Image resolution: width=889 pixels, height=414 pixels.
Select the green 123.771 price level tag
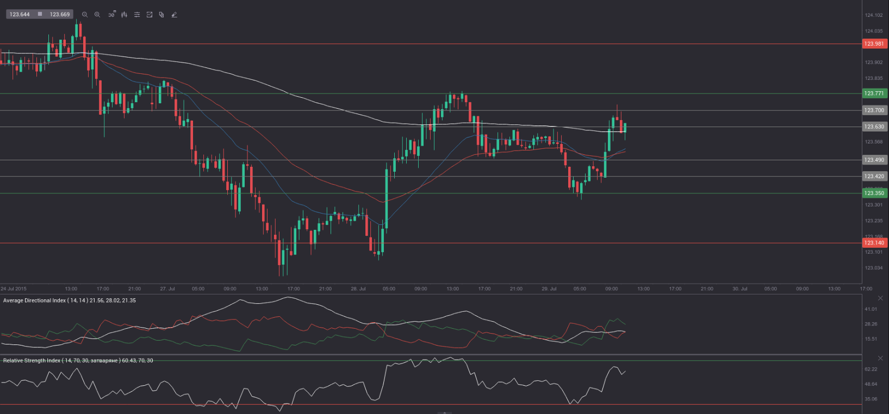874,93
